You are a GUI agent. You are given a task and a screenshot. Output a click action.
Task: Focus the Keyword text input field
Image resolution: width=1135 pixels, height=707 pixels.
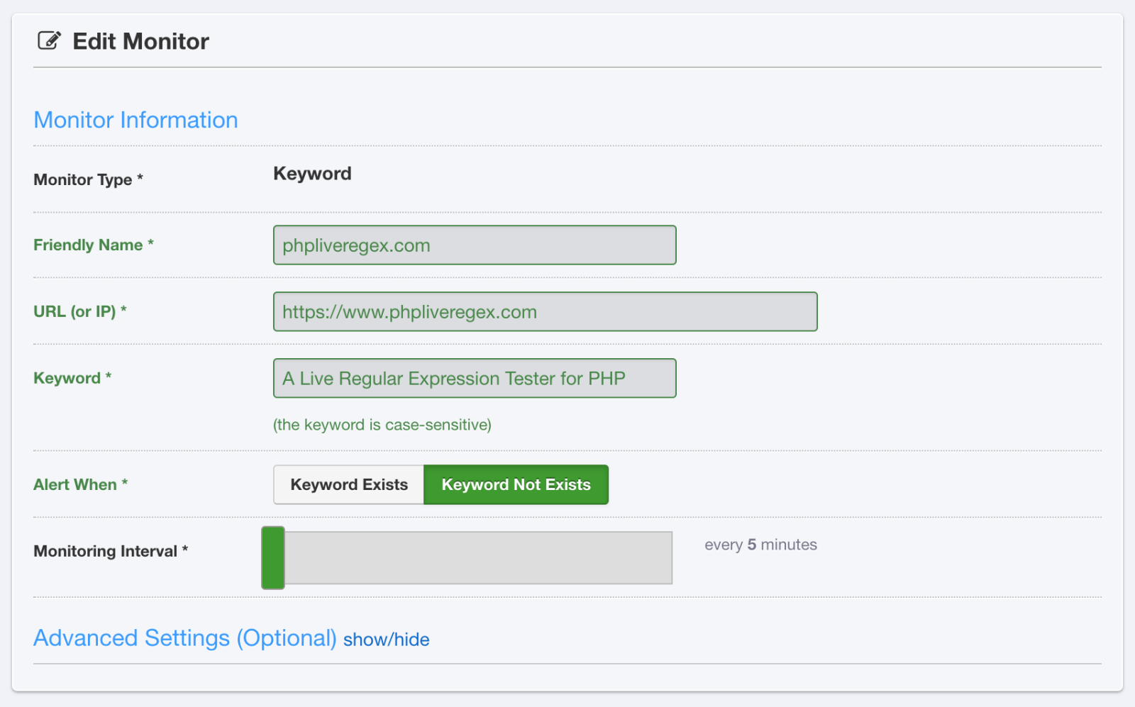coord(474,379)
